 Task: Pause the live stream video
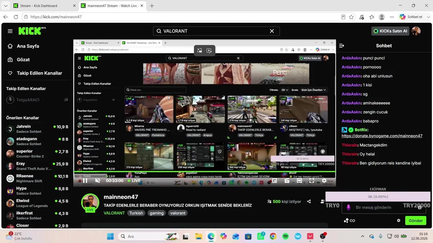(x=85, y=181)
